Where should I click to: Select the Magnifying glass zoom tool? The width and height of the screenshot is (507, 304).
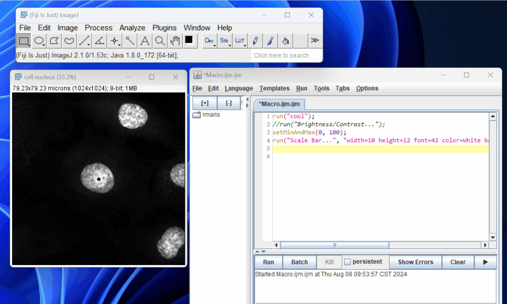pos(160,41)
